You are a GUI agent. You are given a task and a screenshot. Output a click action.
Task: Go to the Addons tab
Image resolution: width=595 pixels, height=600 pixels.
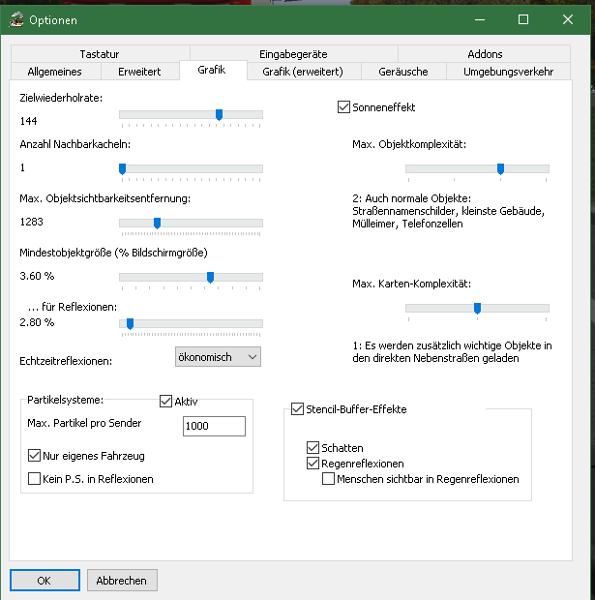coord(485,54)
